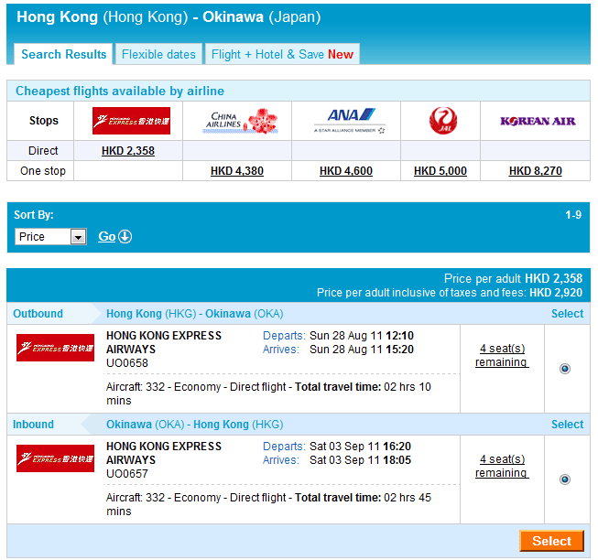
Task: Switch to the Flexible dates tab
Action: (x=158, y=54)
